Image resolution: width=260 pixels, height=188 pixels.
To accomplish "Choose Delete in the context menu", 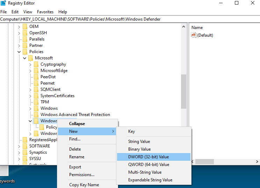I will click(x=87, y=149).
